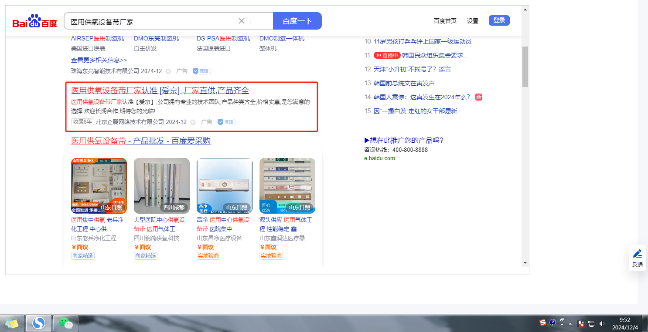The image size is (648, 332).
Task: Open hot search 韩国人震惊：这真发生在2024年么？
Action: (x=422, y=97)
